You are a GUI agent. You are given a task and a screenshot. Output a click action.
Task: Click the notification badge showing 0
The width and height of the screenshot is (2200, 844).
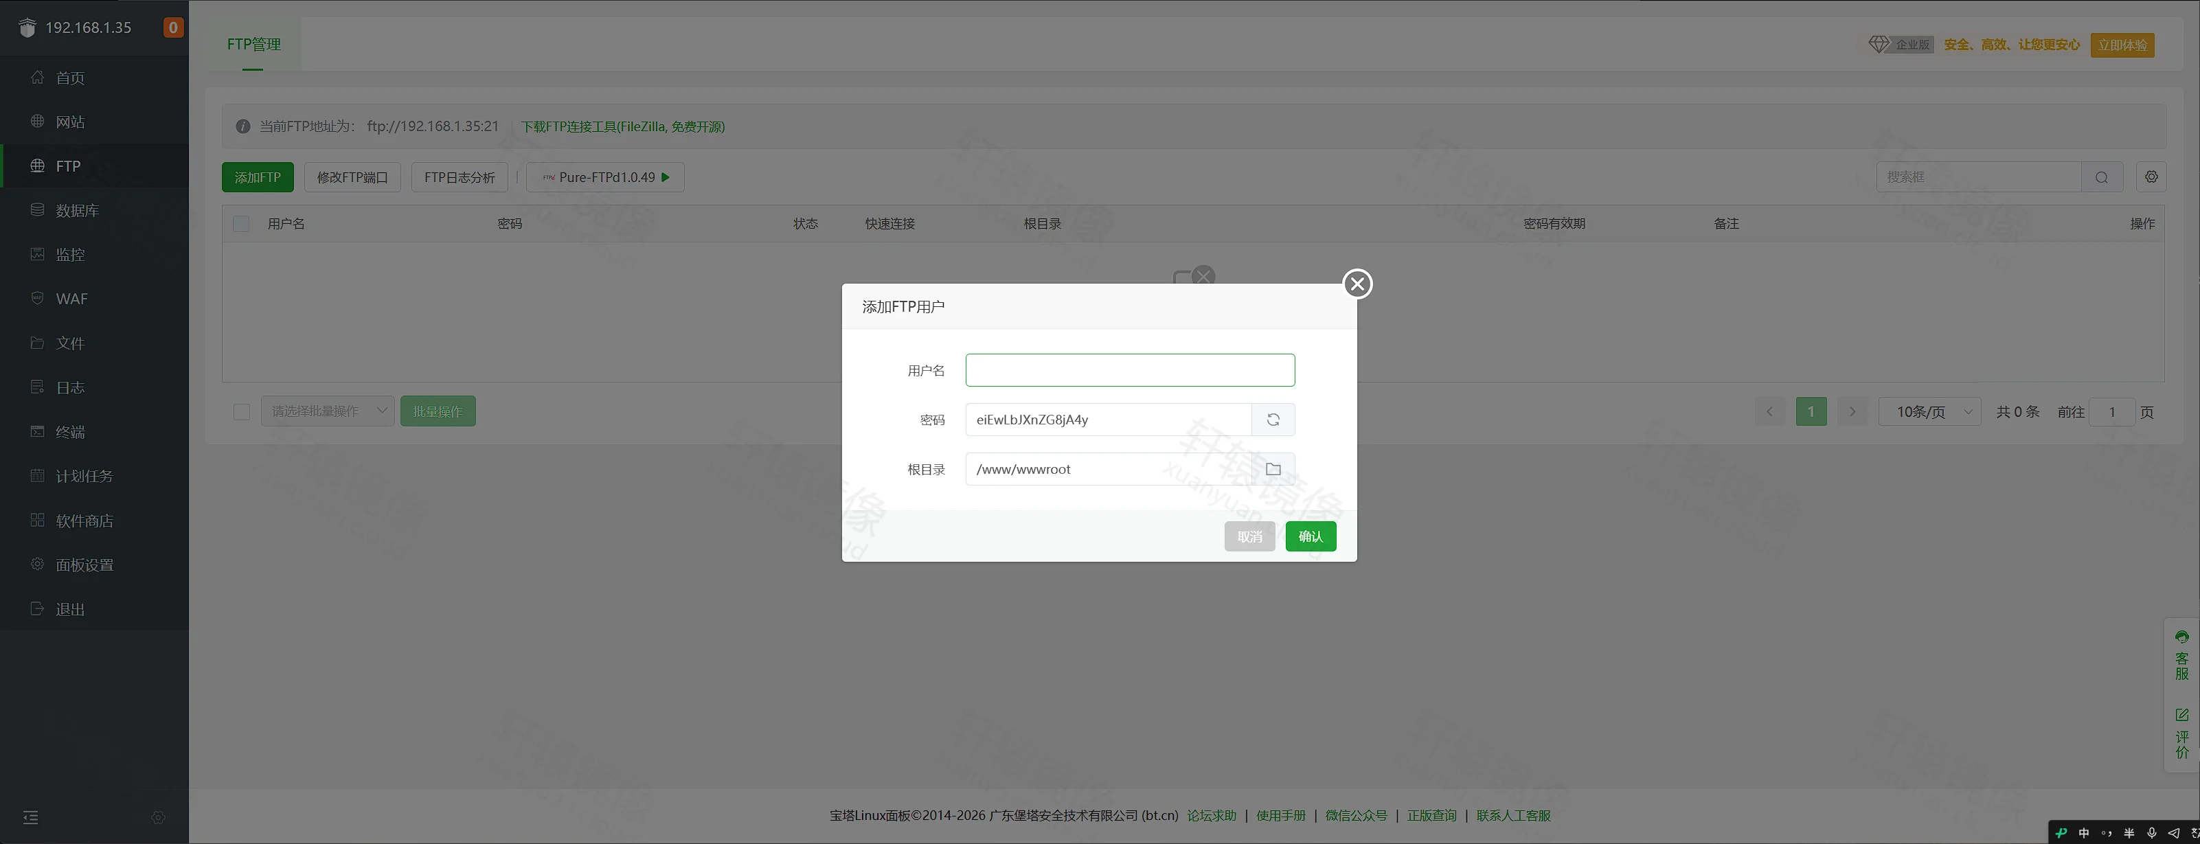click(x=172, y=27)
